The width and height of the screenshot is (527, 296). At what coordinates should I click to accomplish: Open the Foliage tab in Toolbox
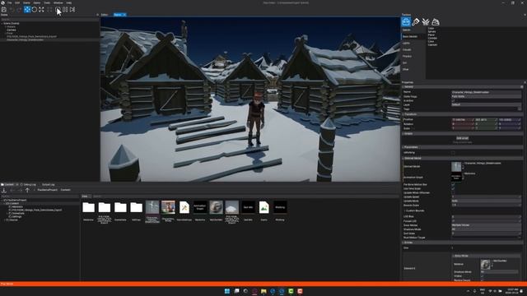tap(426, 22)
